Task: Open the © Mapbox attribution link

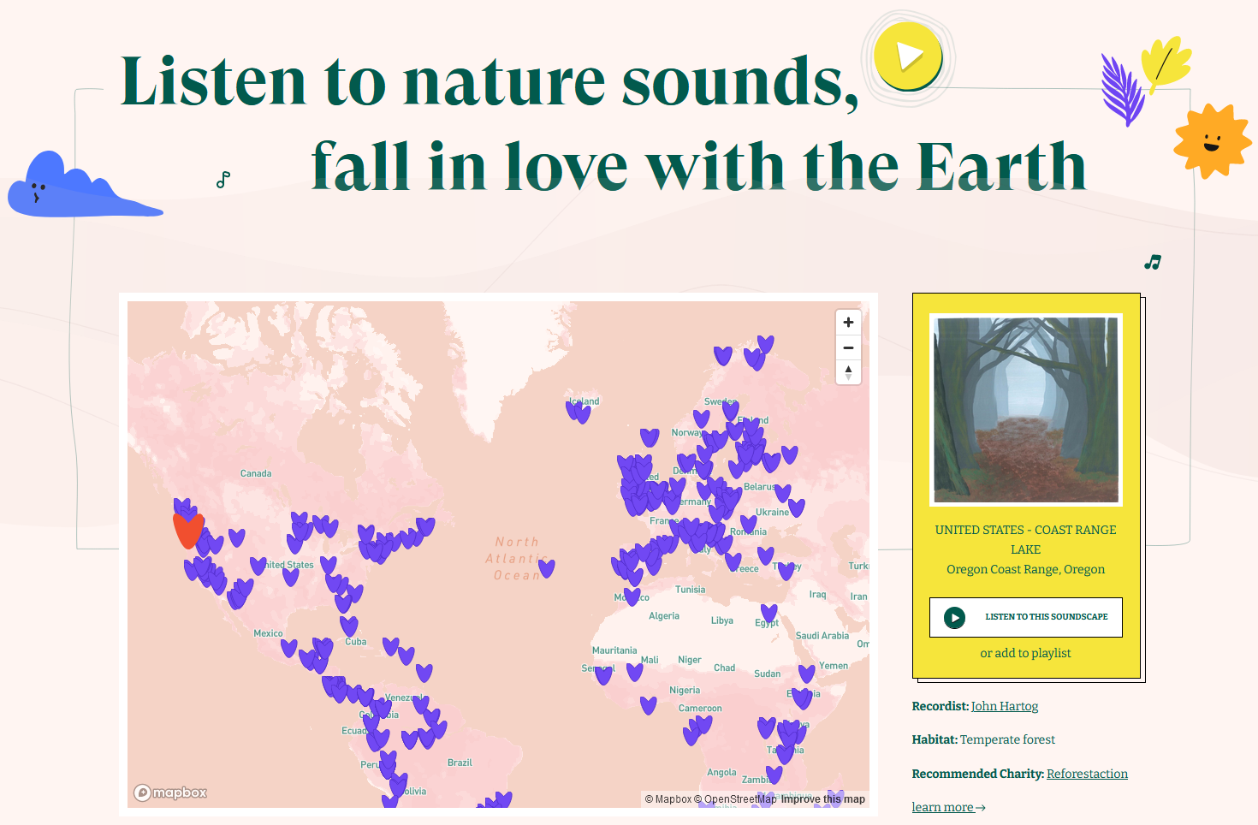Action: click(668, 799)
